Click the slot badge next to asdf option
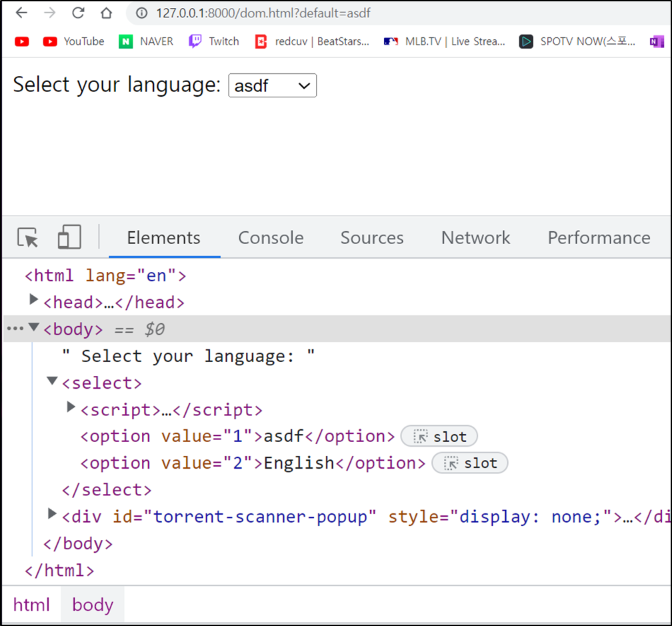The width and height of the screenshot is (672, 626). click(x=439, y=436)
